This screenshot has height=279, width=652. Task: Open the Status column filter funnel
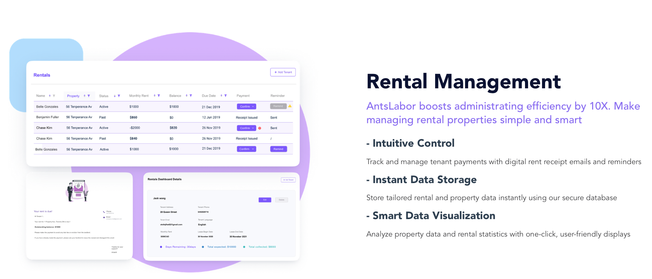tap(119, 96)
